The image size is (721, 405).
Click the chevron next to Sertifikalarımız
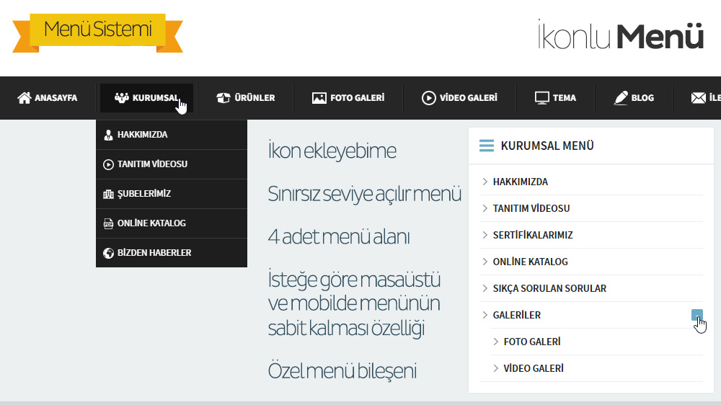pos(485,235)
